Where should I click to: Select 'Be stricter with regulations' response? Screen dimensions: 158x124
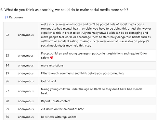point(58,117)
